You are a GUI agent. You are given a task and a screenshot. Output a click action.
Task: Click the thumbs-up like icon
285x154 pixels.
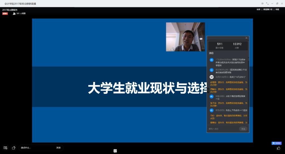278,148
